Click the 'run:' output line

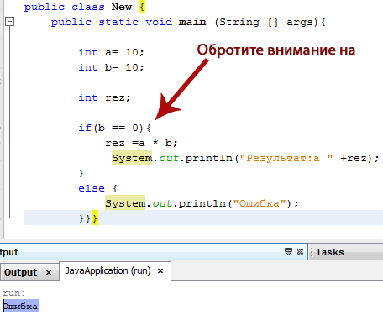click(x=14, y=293)
